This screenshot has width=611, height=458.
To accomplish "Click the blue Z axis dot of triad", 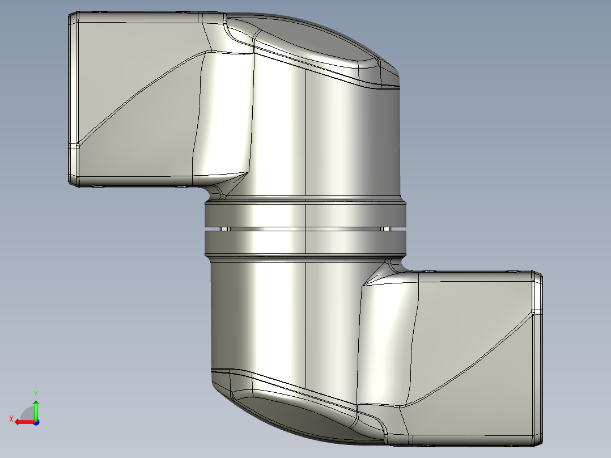I will [x=36, y=422].
